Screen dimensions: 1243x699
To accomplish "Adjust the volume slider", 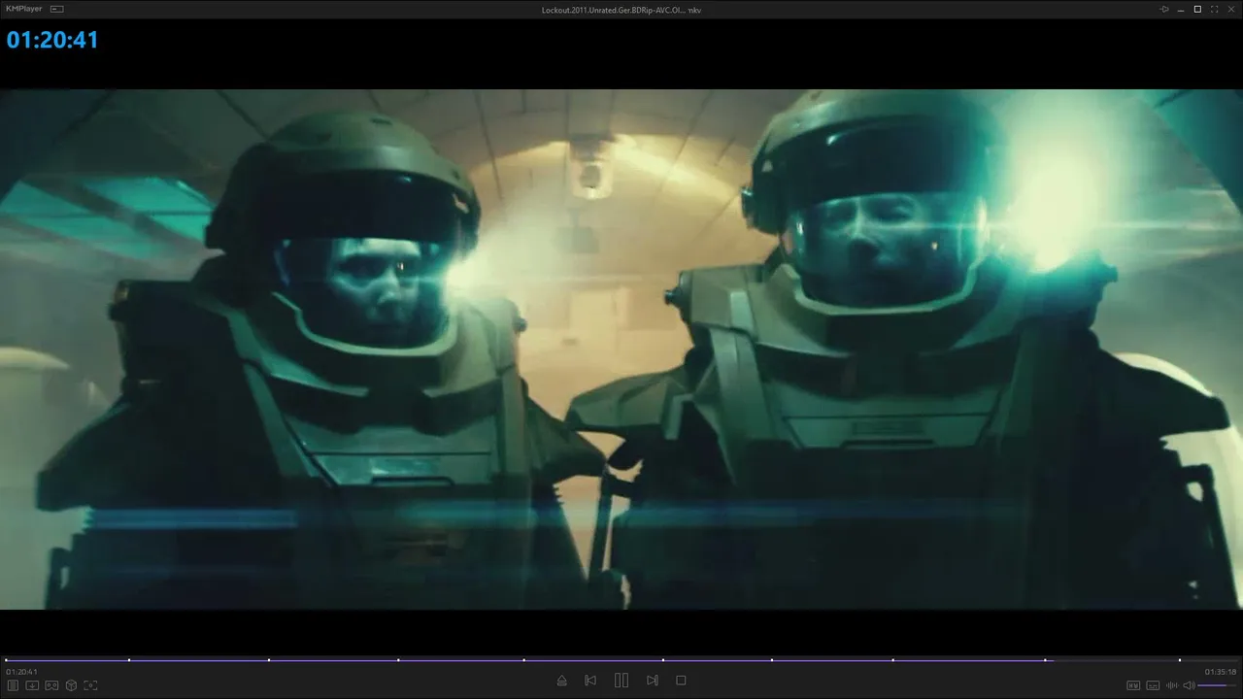I will pos(1218,685).
